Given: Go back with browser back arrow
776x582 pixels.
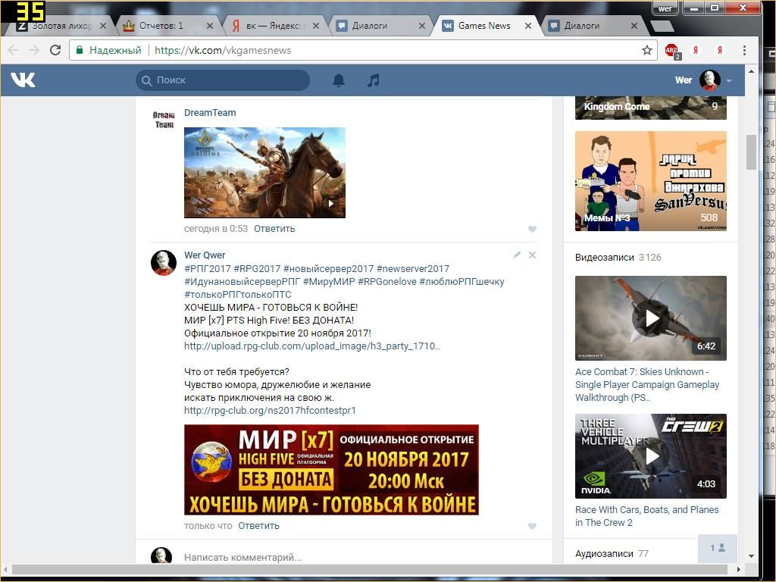Looking at the screenshot, I should coord(14,50).
